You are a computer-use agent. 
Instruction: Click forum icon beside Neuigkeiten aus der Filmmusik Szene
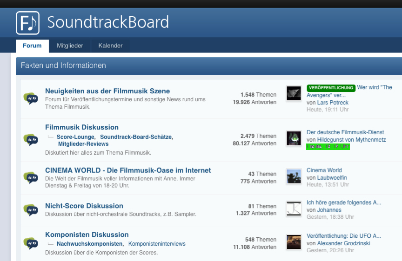31,98
